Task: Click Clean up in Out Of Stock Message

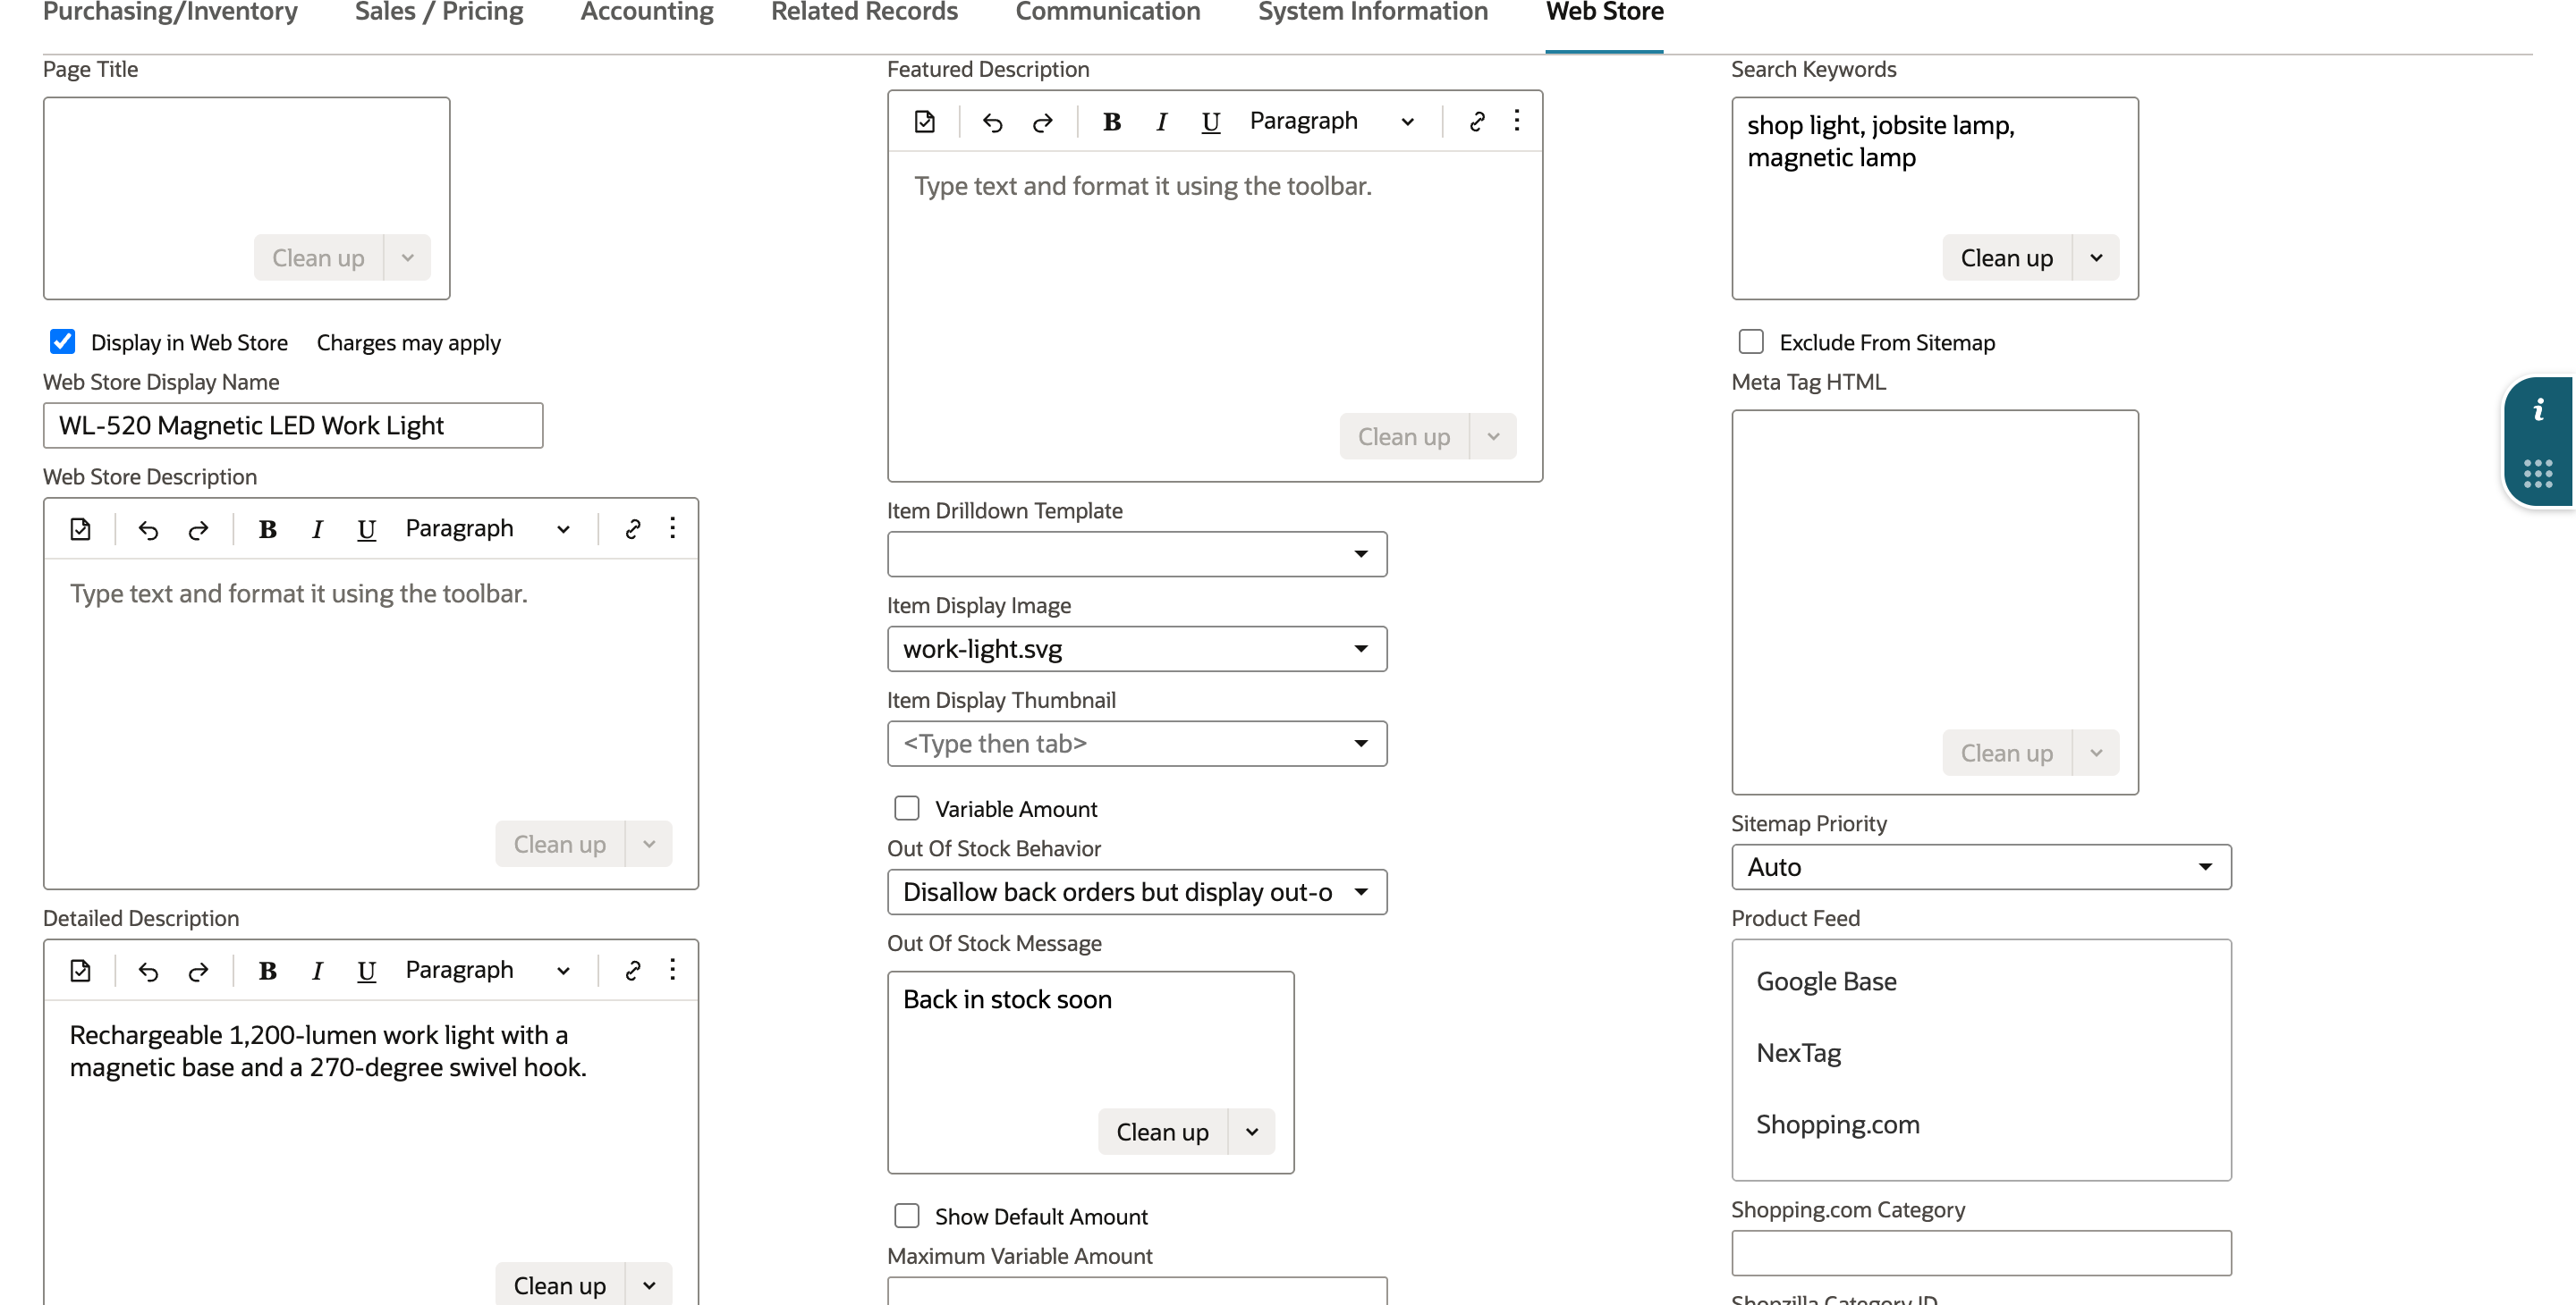Action: tap(1162, 1132)
